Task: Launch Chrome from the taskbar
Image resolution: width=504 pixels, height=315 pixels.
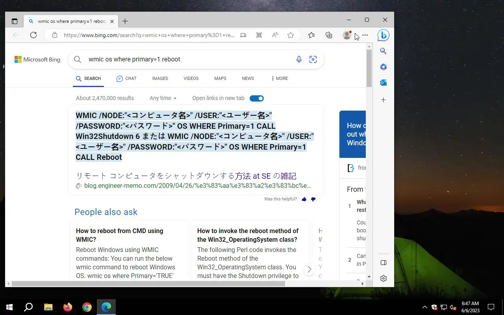Action: [x=87, y=307]
